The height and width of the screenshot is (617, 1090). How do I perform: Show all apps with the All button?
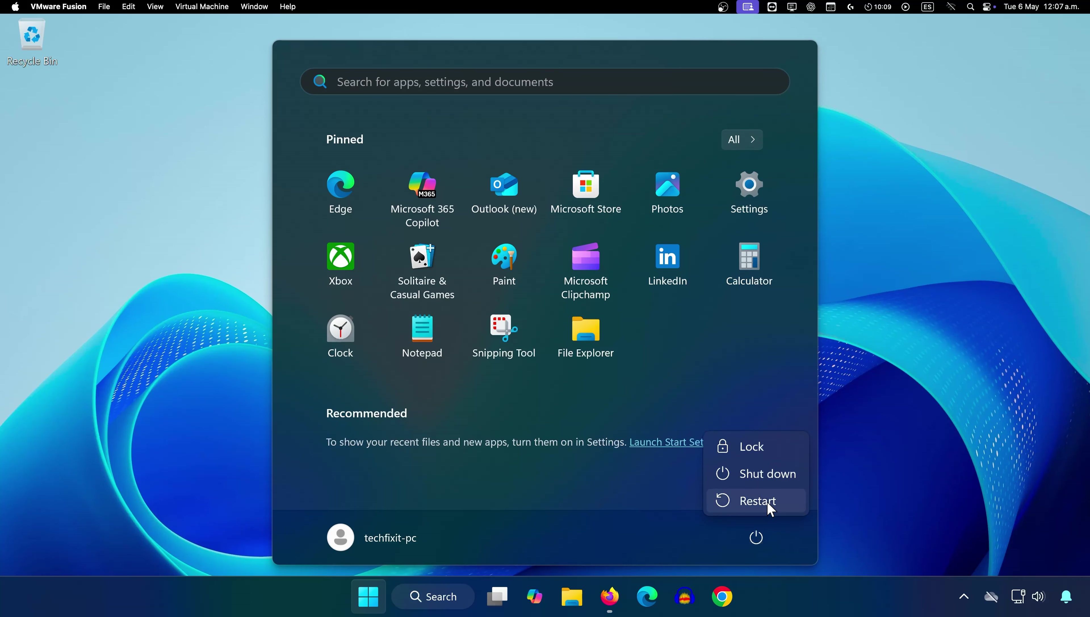(742, 140)
